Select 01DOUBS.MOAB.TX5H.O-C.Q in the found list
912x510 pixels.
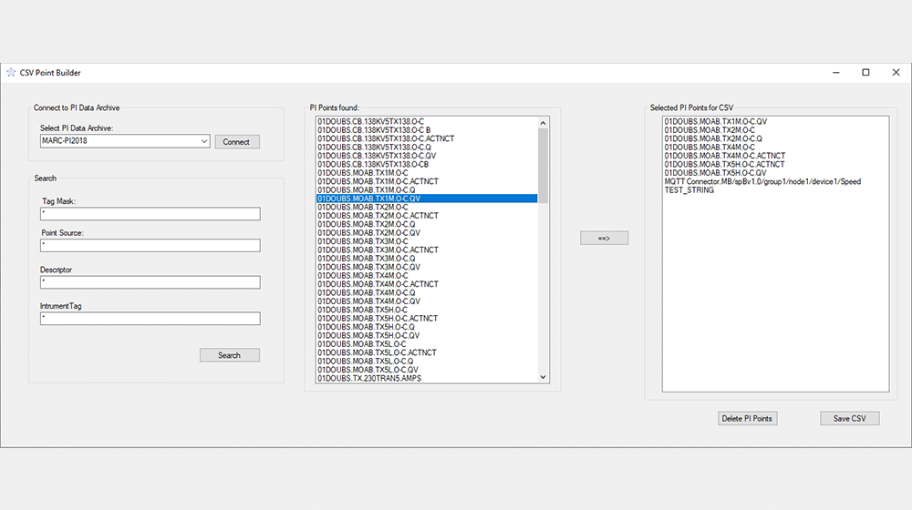click(427, 327)
